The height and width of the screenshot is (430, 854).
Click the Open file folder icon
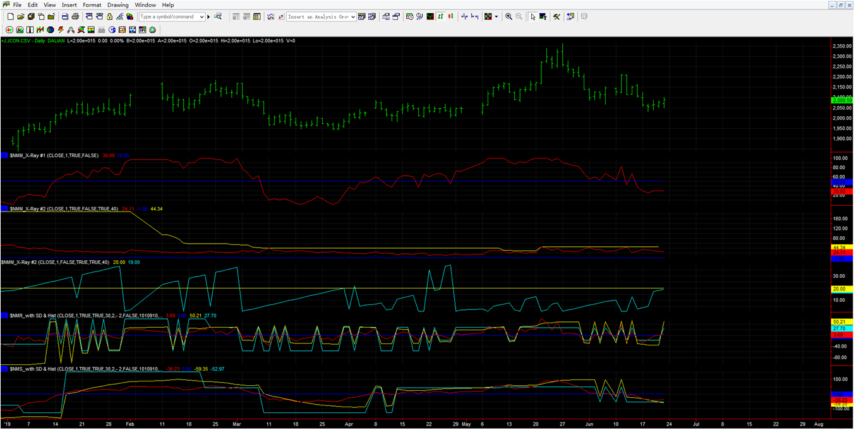coord(20,16)
